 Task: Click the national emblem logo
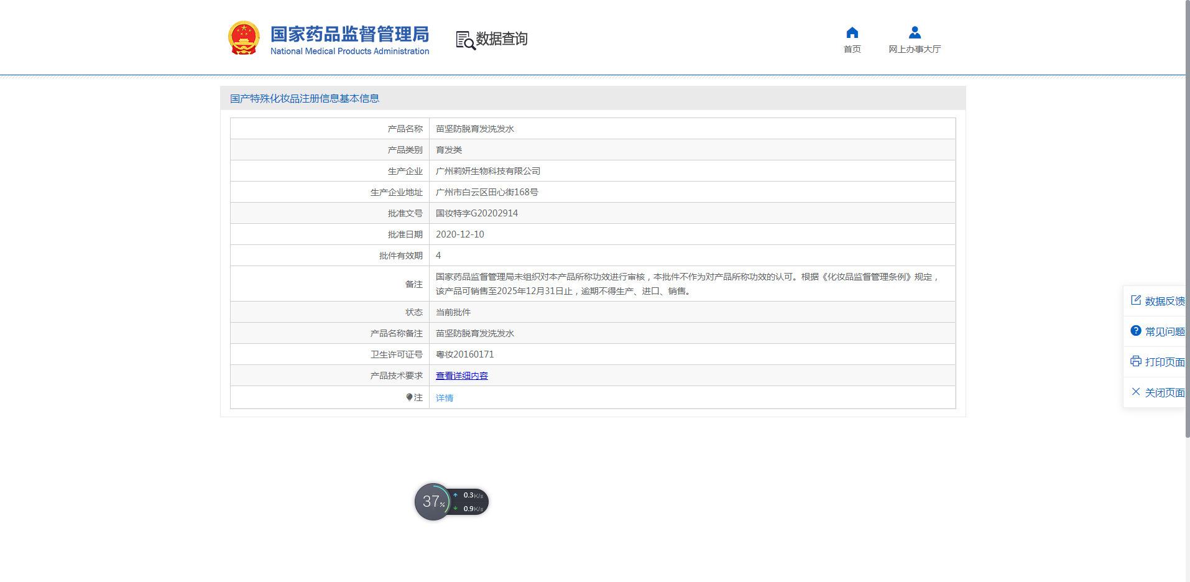(x=244, y=38)
